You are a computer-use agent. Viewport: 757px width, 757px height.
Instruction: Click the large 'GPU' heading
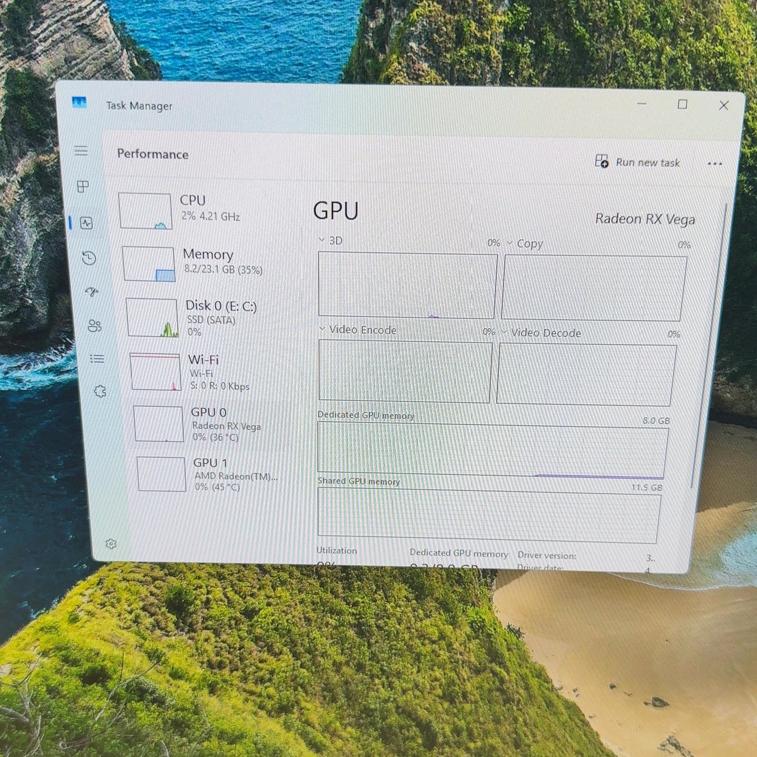[x=336, y=211]
